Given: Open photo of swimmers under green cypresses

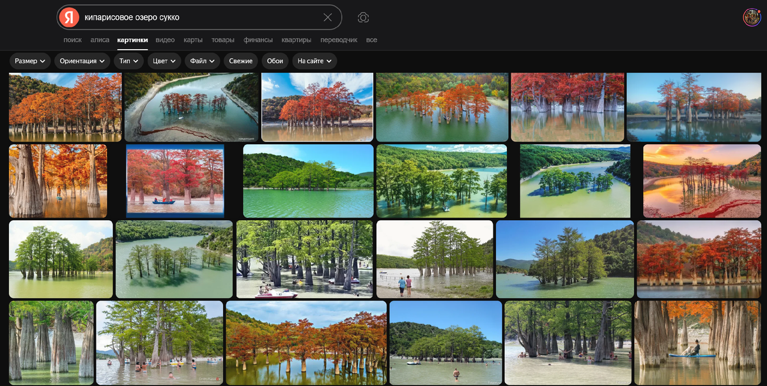Looking at the screenshot, I should pos(160,343).
